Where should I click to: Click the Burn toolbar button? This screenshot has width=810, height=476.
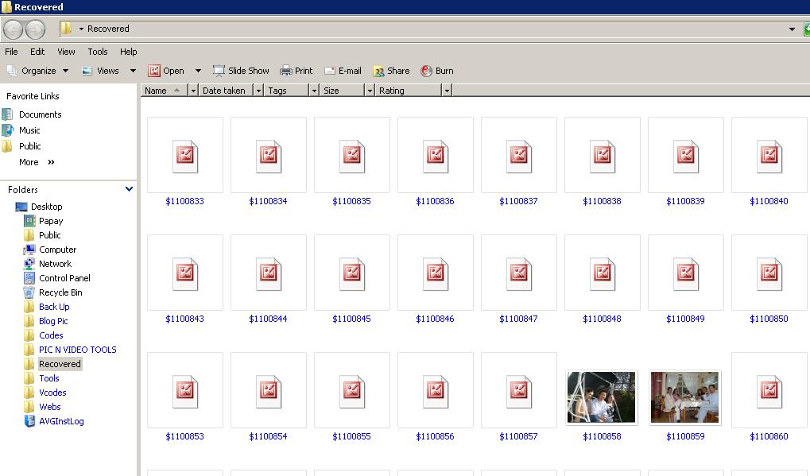(437, 71)
